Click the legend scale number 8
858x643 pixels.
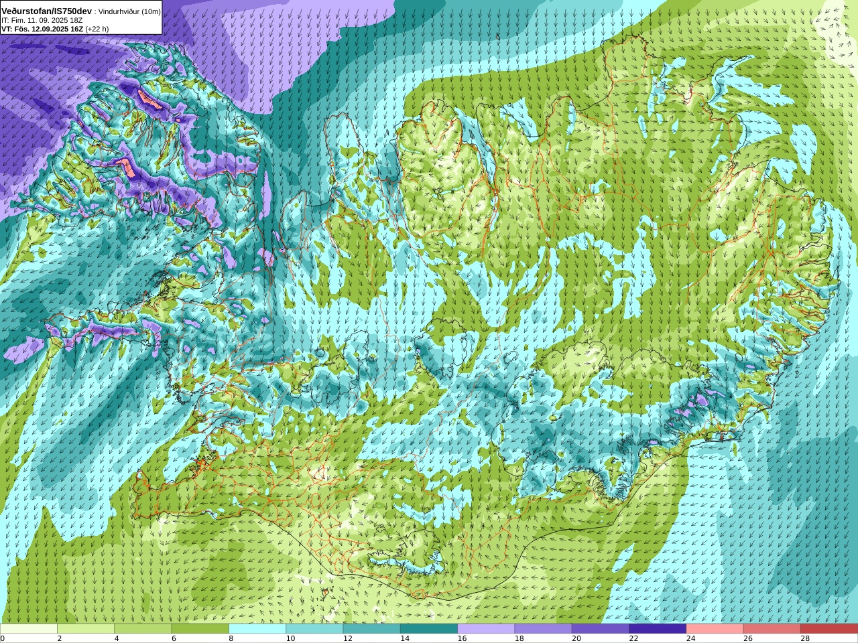(231, 638)
